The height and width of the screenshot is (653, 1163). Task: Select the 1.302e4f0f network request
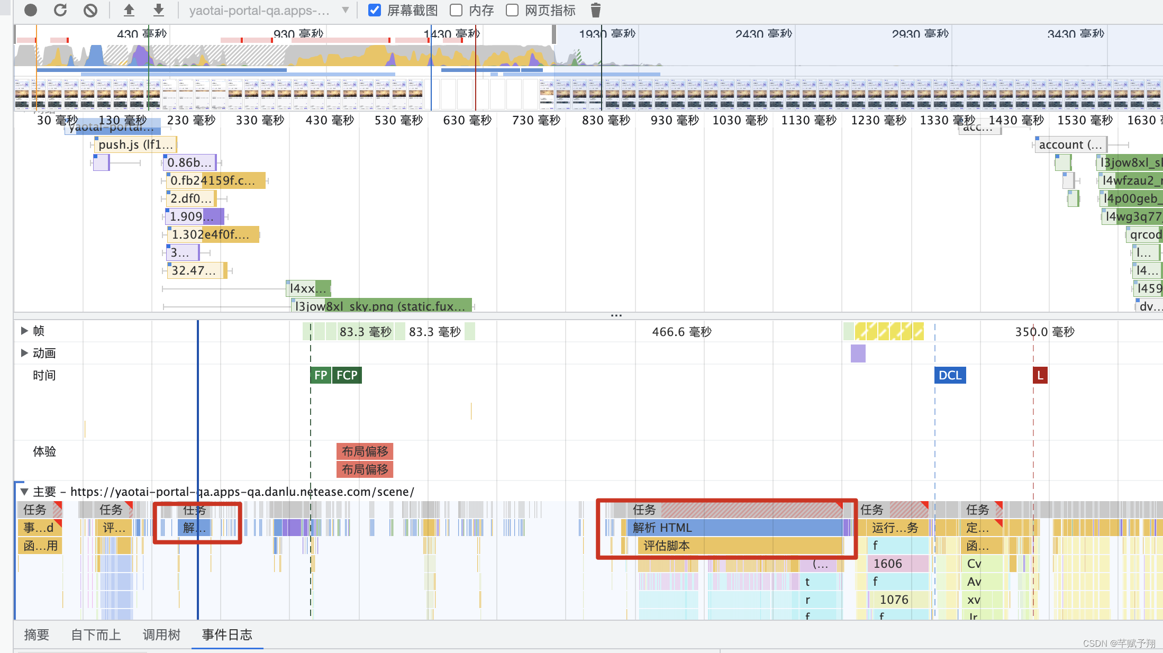click(214, 234)
